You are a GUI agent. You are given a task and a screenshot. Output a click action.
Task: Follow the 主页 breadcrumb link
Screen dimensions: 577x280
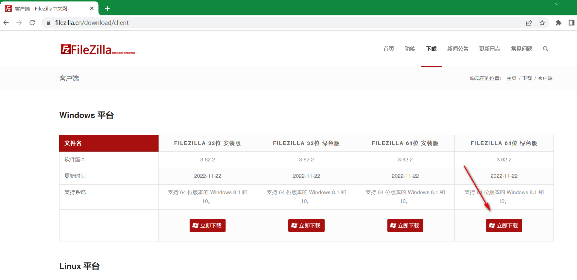[x=512, y=78]
